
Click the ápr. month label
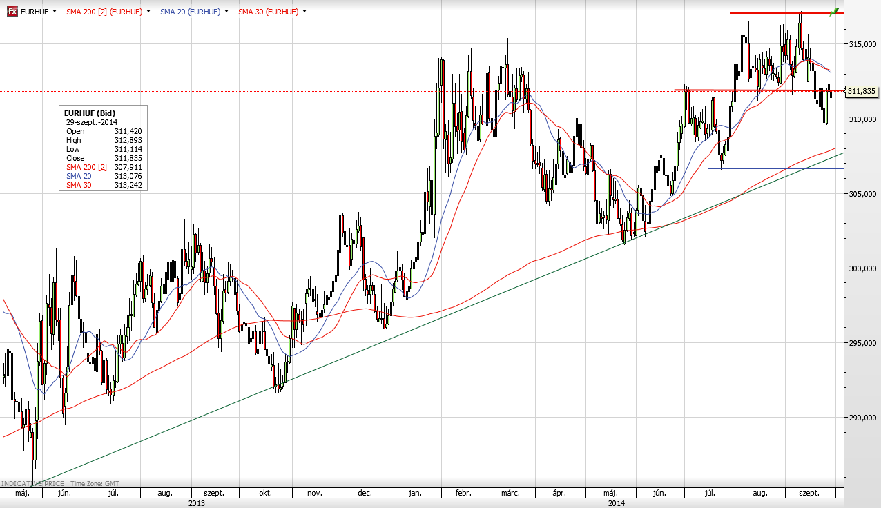pos(560,494)
